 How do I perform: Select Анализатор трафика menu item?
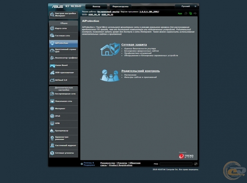point(64,58)
